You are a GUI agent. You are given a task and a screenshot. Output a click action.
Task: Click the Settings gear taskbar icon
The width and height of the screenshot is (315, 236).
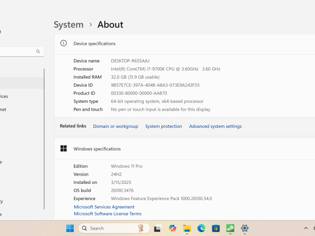[x=245, y=228]
